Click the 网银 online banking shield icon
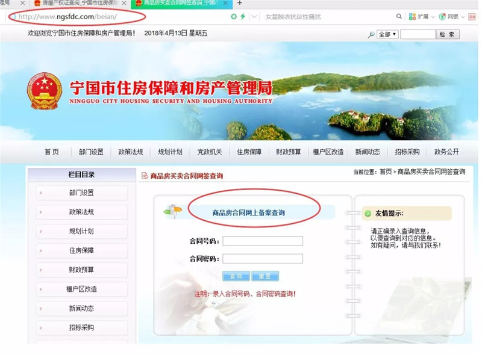 coord(448,16)
